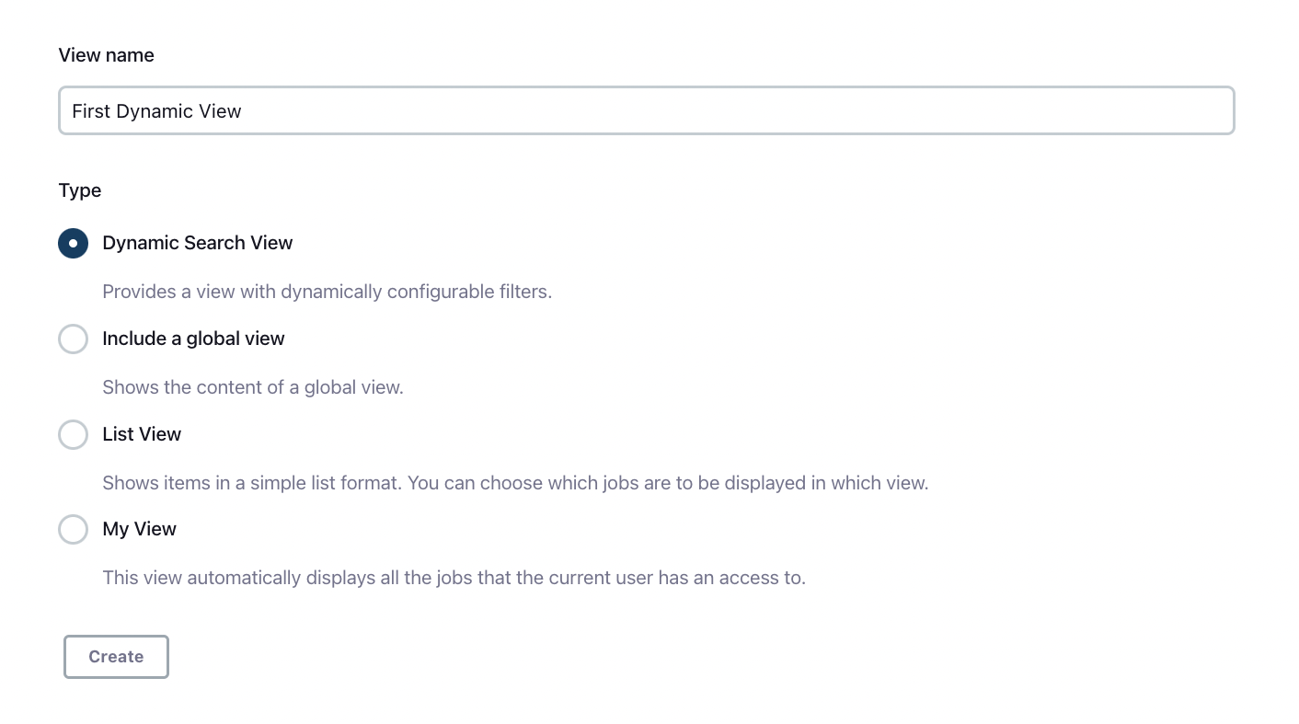Click the 'List View' label text
This screenshot has height=724, width=1299.
pyautogui.click(x=142, y=434)
